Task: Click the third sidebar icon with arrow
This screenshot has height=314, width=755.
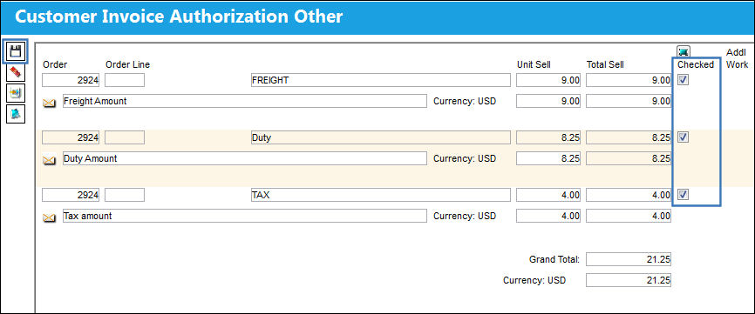Action: tap(16, 93)
